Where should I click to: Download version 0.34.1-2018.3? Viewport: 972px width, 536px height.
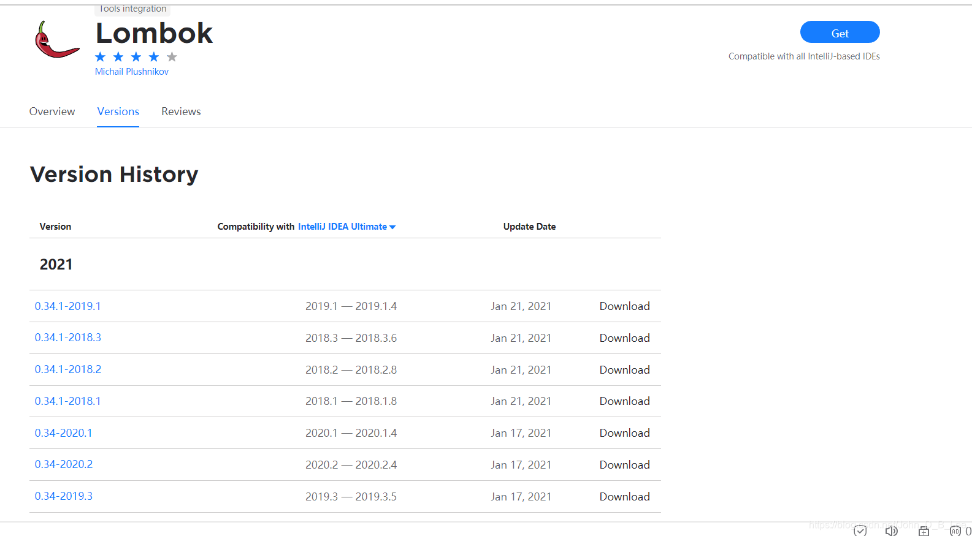pyautogui.click(x=624, y=338)
